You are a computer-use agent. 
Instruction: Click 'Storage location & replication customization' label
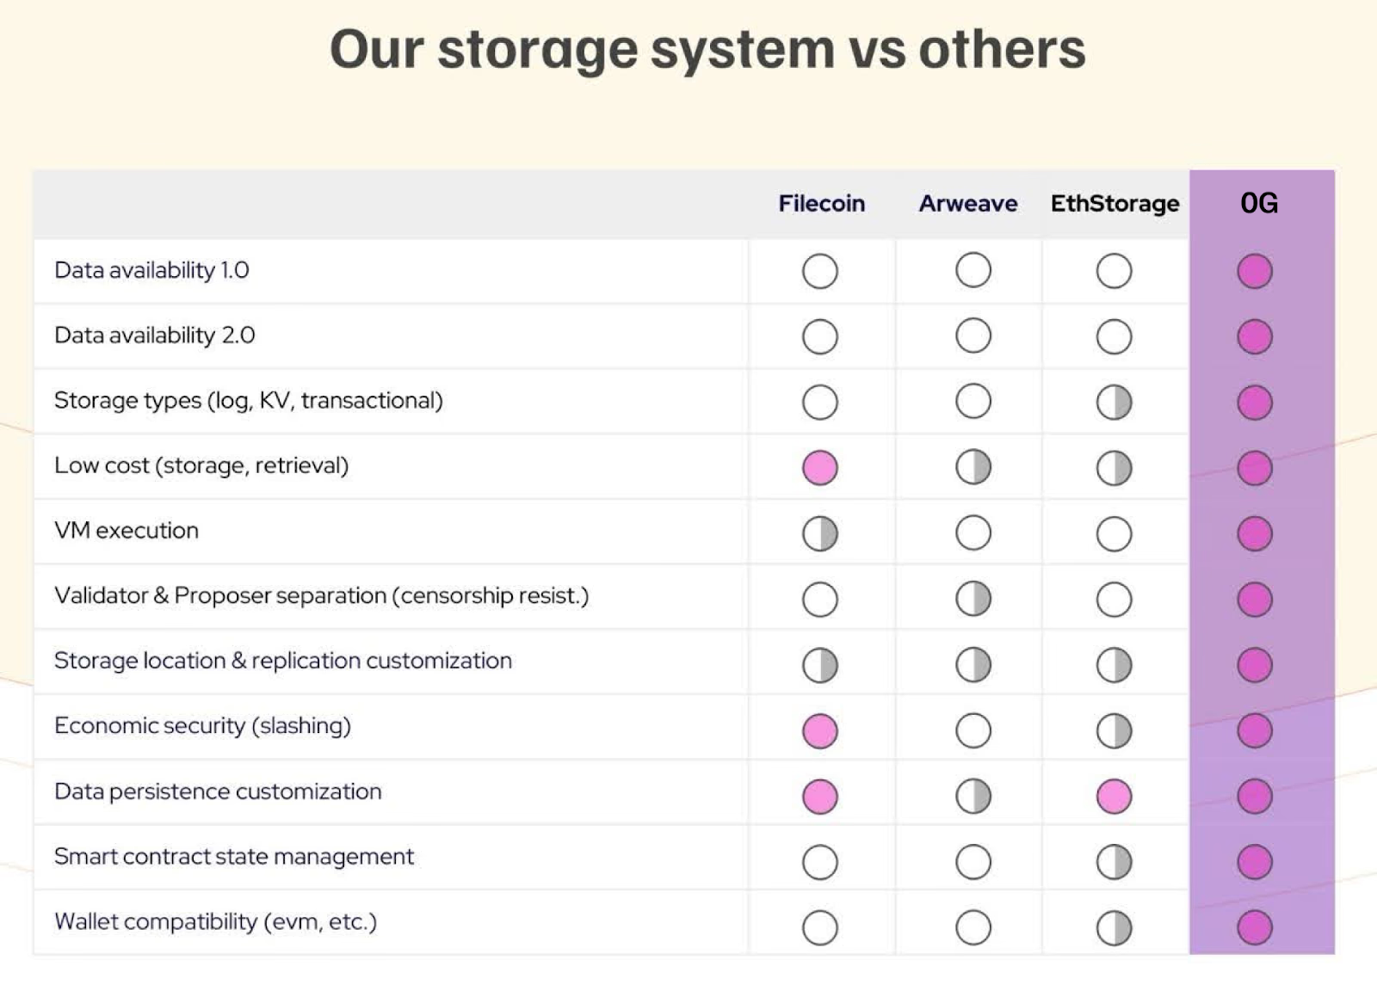[x=283, y=661]
